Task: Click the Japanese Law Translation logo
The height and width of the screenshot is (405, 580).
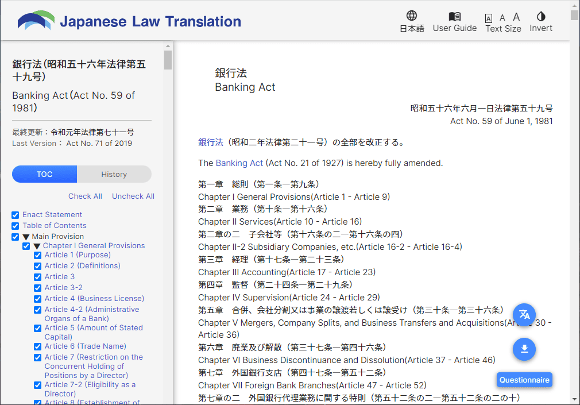Action: pyautogui.click(x=129, y=21)
